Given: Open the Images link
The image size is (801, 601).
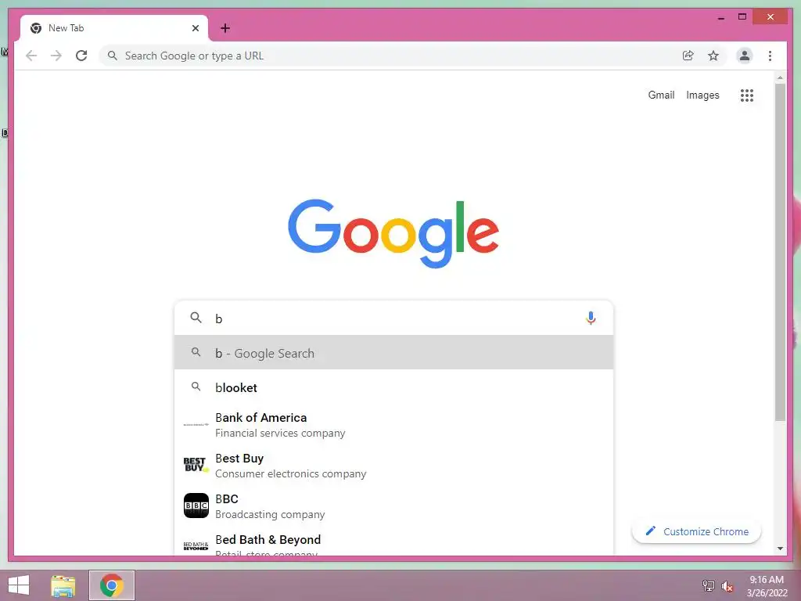Looking at the screenshot, I should (702, 95).
